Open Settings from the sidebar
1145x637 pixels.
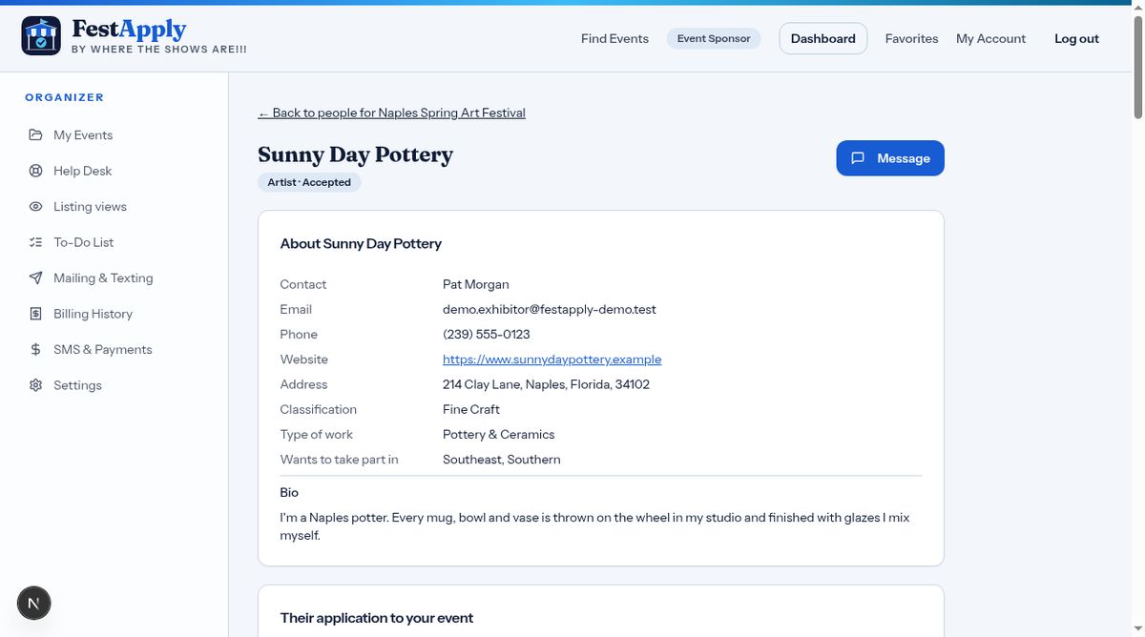click(77, 385)
